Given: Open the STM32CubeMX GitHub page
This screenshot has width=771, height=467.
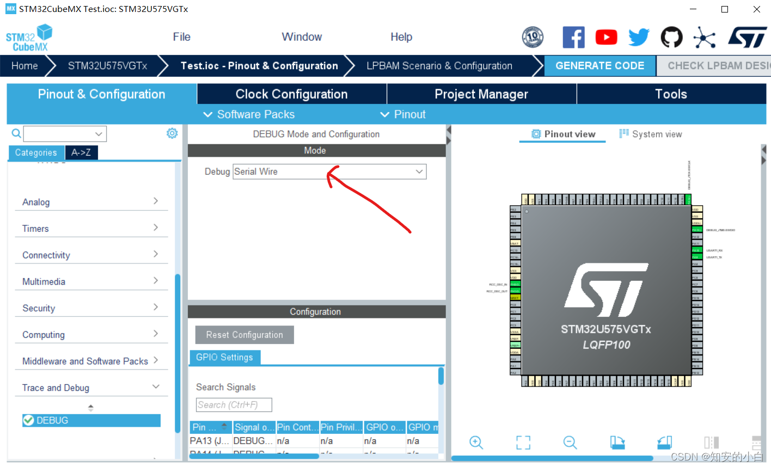Looking at the screenshot, I should click(x=671, y=37).
